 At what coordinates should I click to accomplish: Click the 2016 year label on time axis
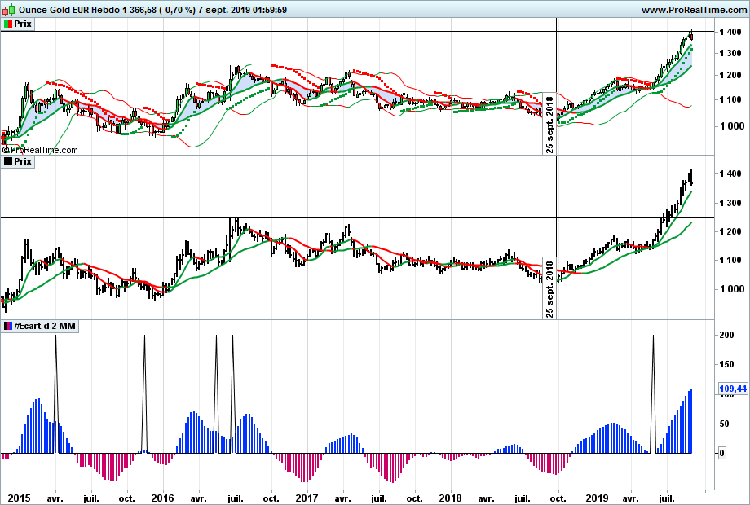(x=162, y=498)
